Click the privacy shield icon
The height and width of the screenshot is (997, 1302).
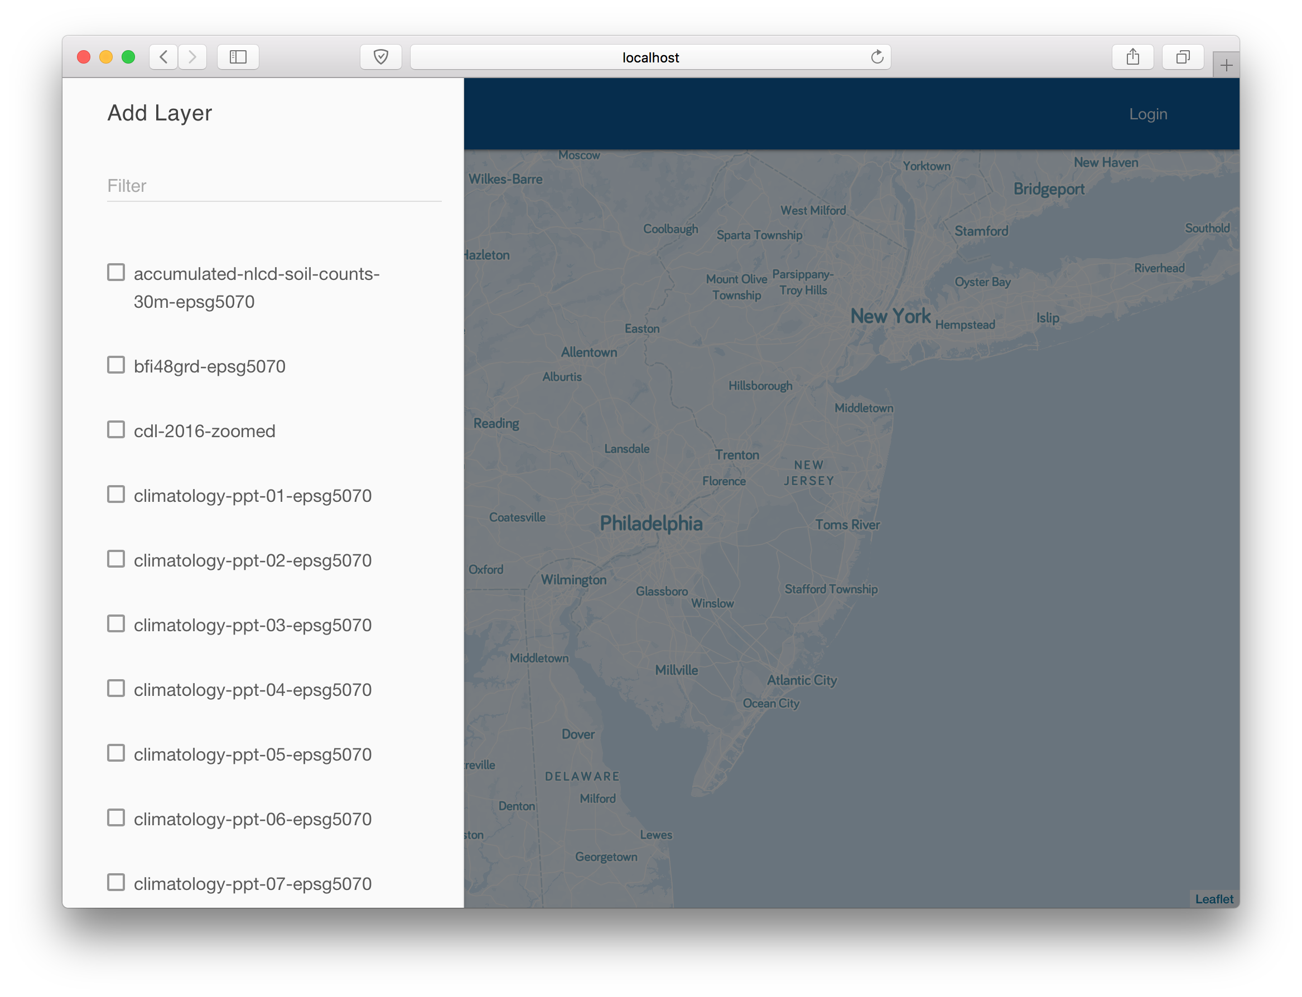click(380, 57)
